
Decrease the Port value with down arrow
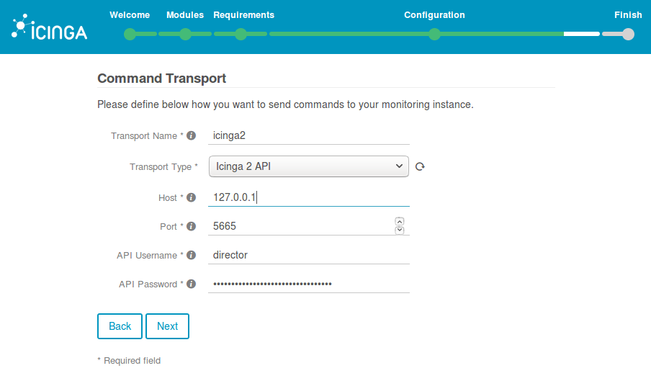[x=400, y=230]
